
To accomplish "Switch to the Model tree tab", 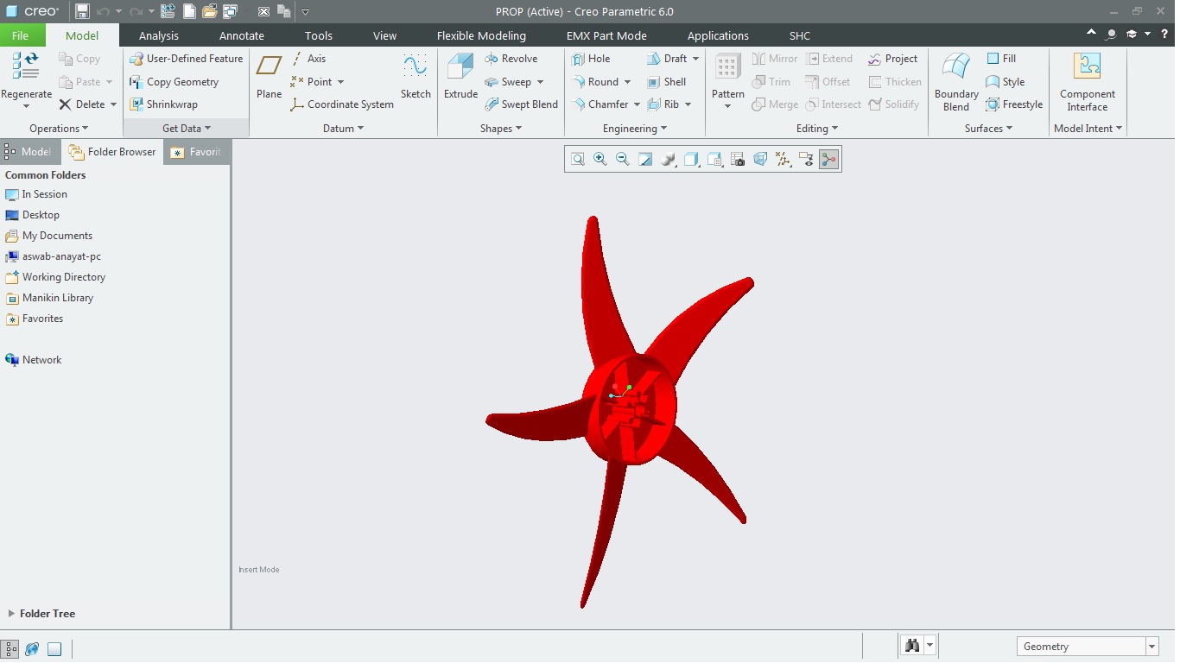I will 30,152.
